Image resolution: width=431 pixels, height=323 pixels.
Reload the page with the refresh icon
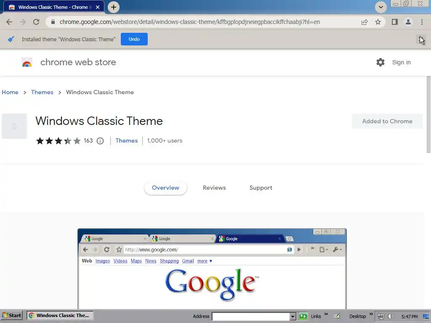pyautogui.click(x=36, y=22)
